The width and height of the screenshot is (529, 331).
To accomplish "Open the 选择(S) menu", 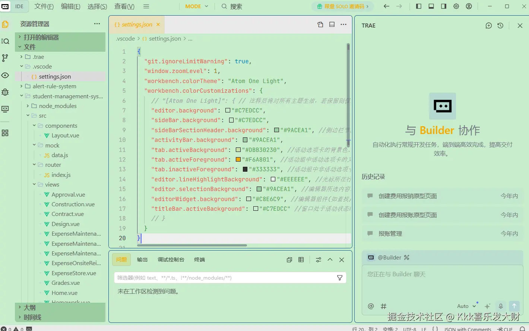I will click(x=97, y=6).
